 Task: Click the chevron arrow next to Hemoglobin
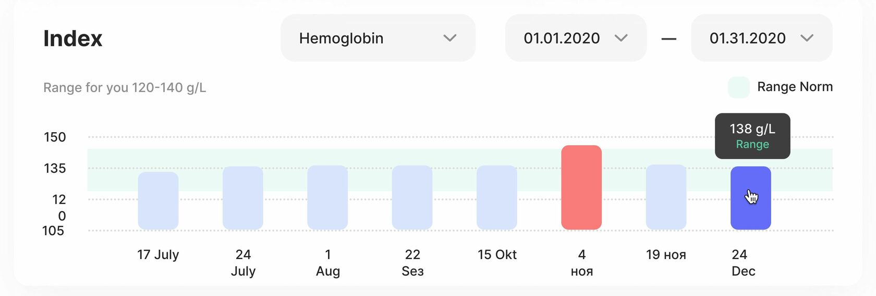click(449, 38)
